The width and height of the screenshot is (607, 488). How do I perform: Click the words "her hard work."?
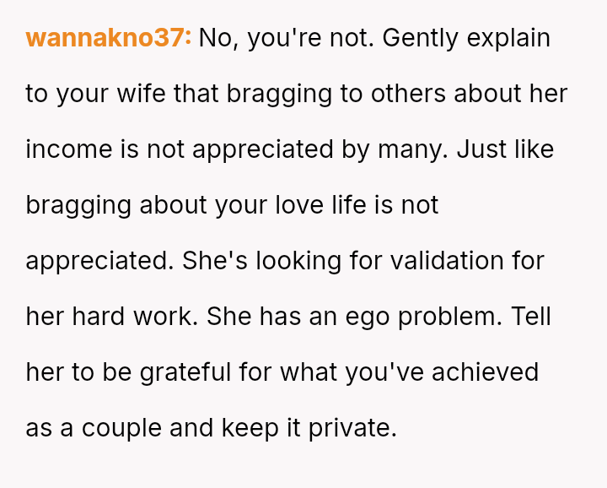112,317
